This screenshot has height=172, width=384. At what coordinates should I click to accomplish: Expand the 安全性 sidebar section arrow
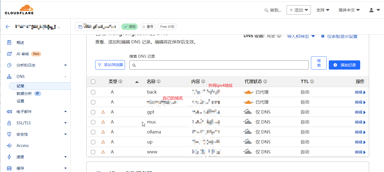pos(65,134)
